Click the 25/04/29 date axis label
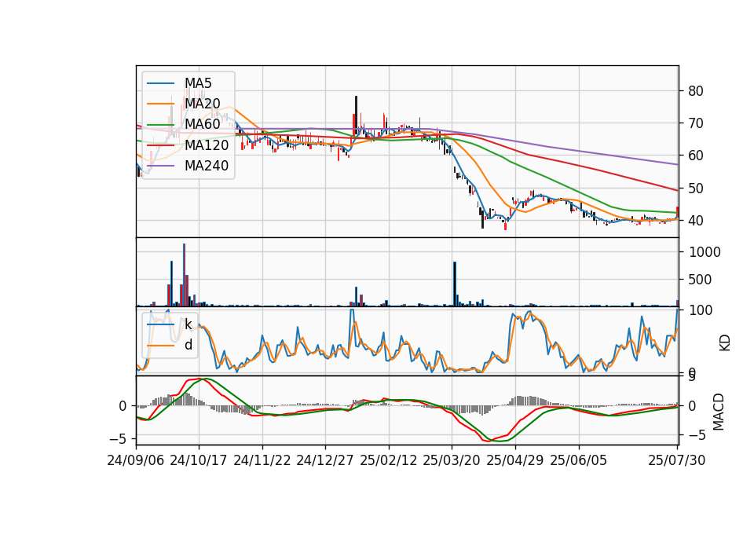This screenshot has width=754, height=542. (515, 460)
